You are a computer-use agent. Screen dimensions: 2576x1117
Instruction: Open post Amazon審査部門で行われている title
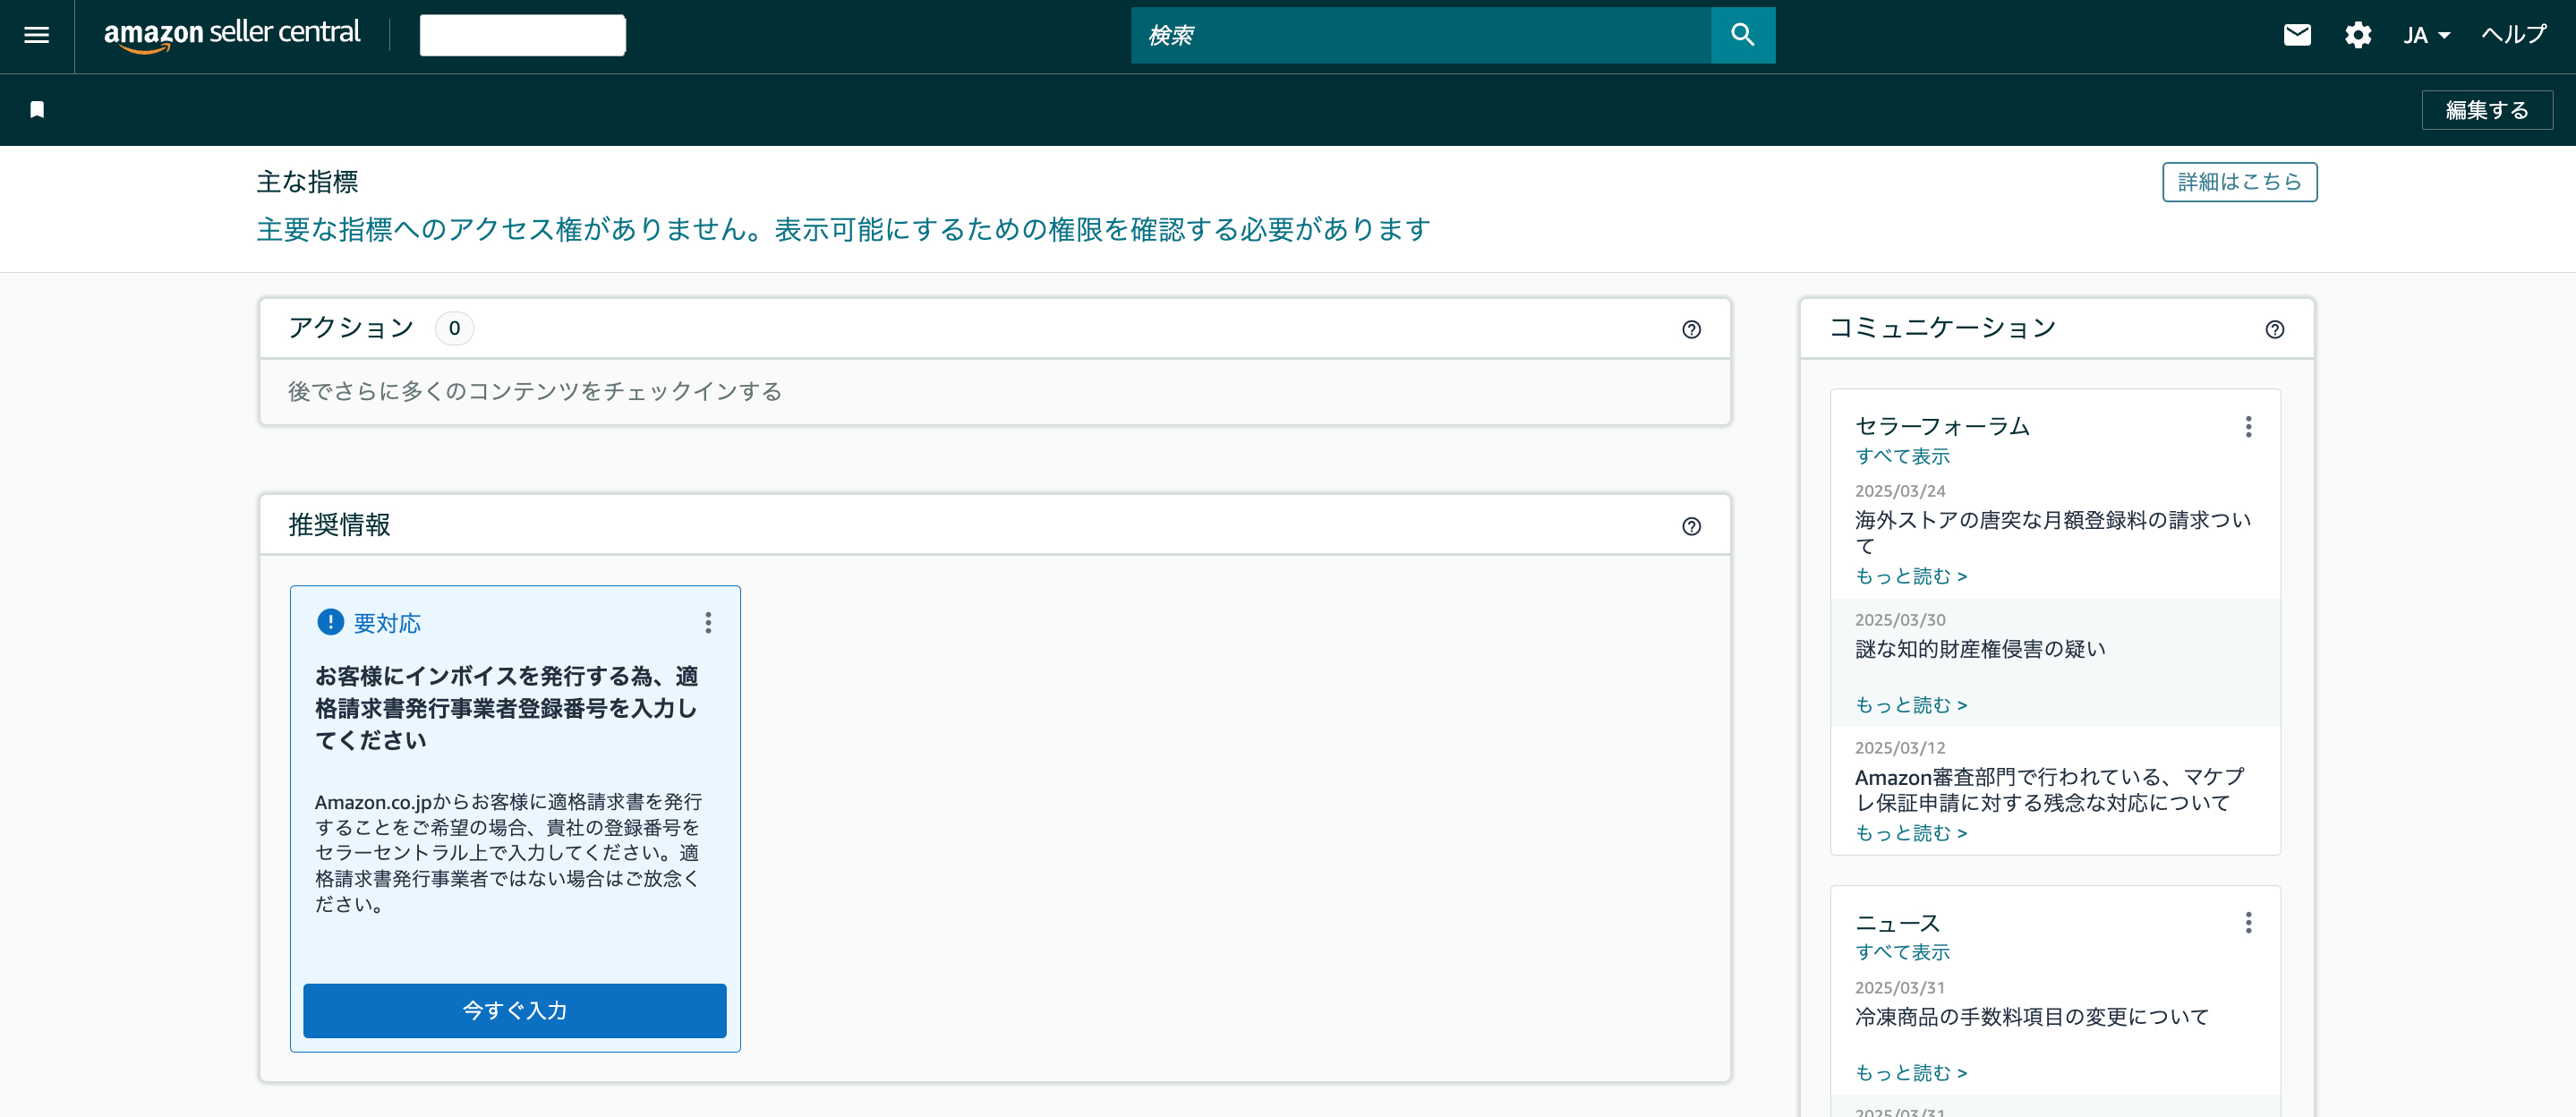click(x=2049, y=790)
